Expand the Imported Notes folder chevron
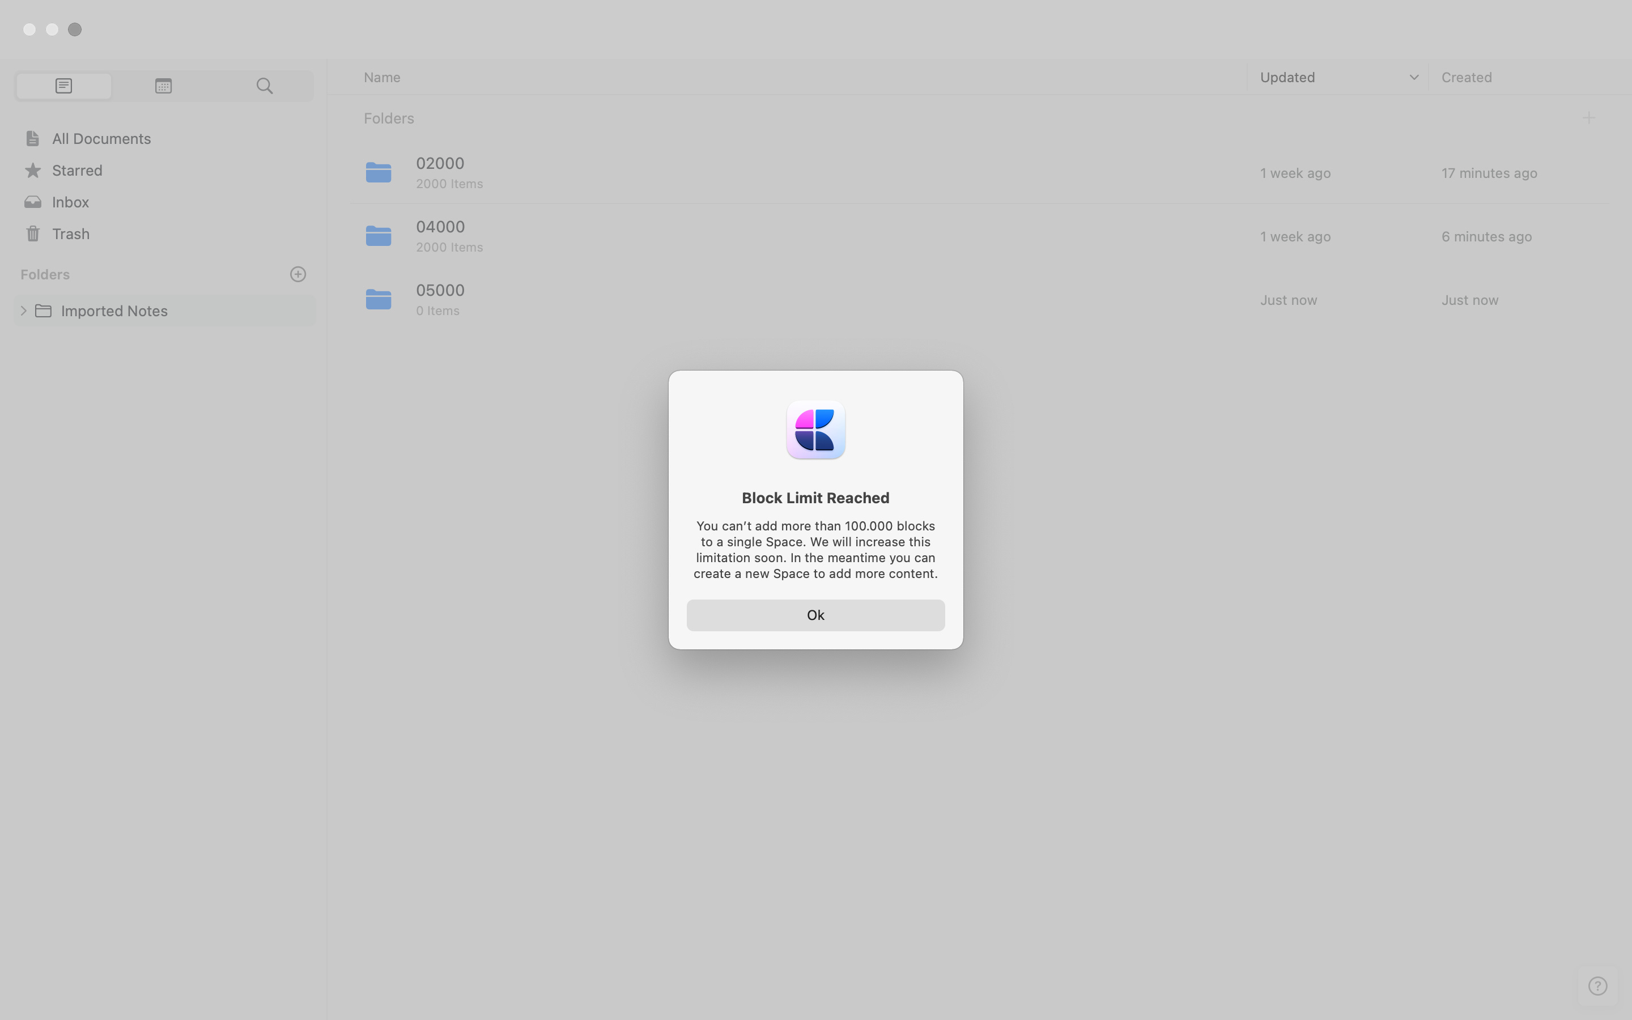Screen dimensions: 1632x1020 [x=24, y=311]
